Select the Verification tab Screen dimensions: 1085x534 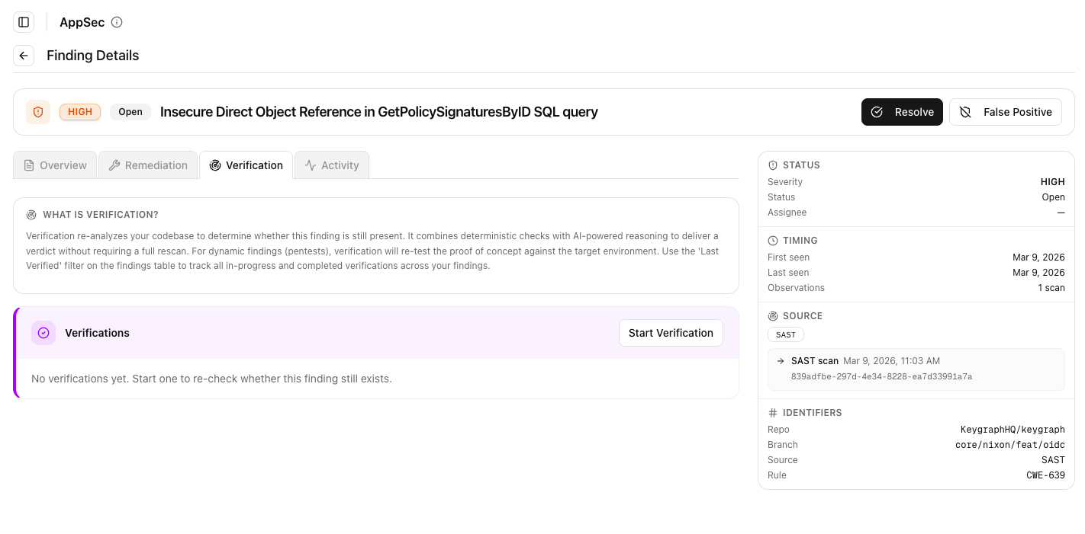[246, 165]
